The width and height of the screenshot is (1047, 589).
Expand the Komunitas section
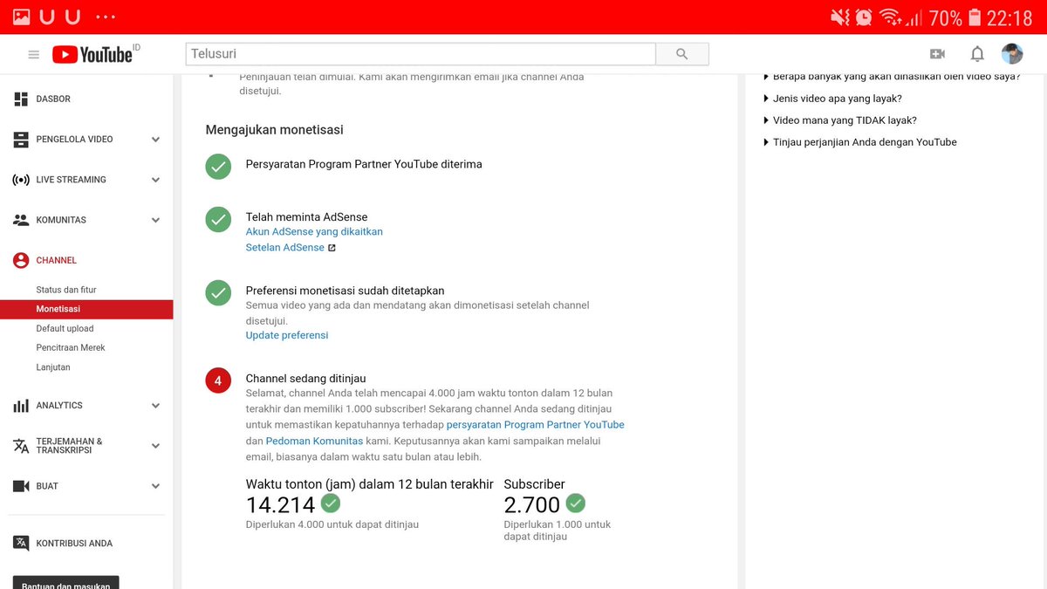pos(156,221)
